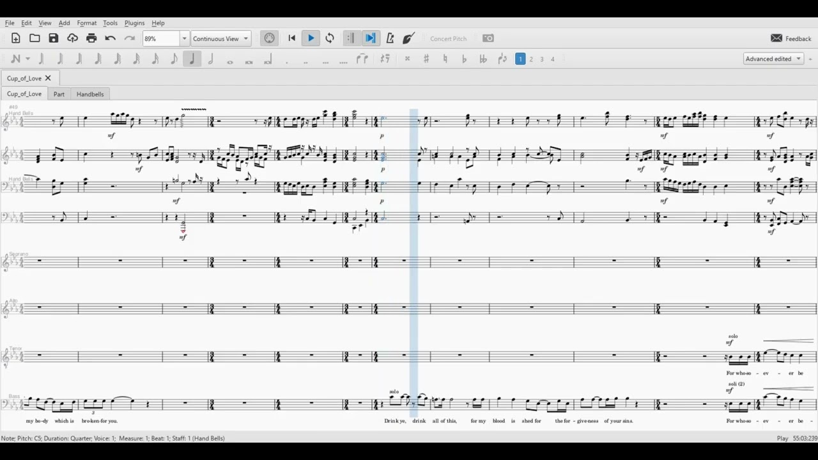Flip the stem direction of the note
818x460 pixels.
click(x=502, y=59)
